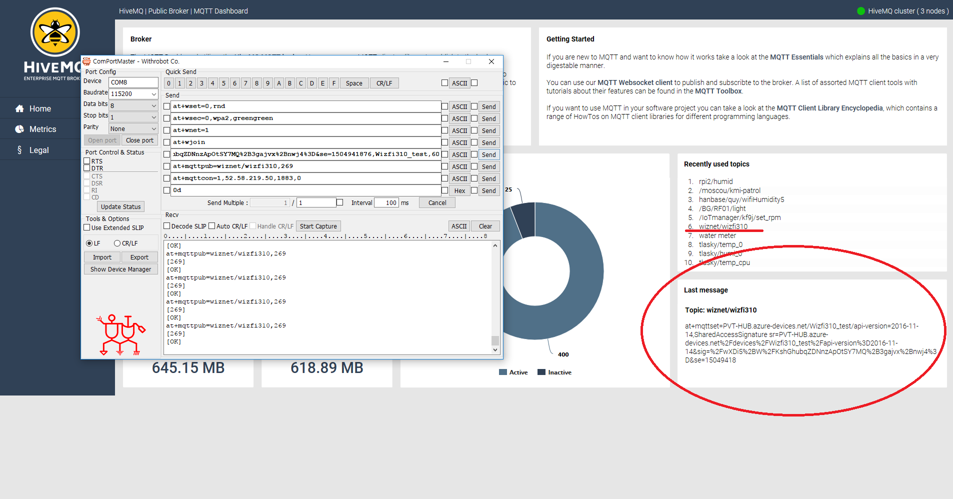
Task: Select the CR/LF radio button
Action: coord(117,243)
